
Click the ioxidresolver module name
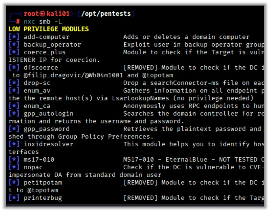click(48, 144)
